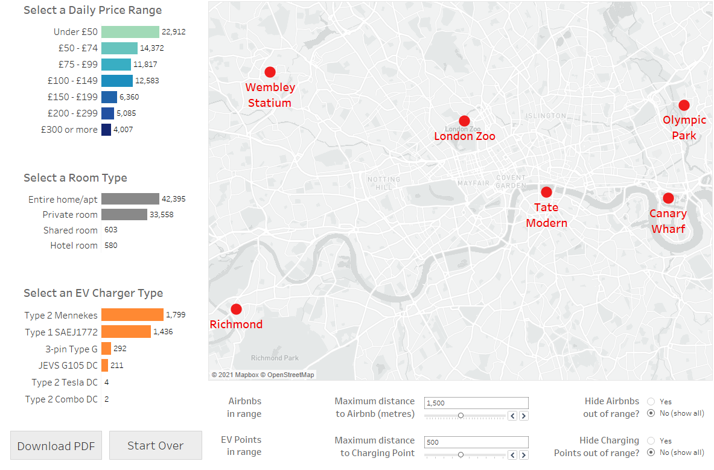Click the Download PDF button
Viewport: 714px width, 470px height.
click(x=56, y=446)
